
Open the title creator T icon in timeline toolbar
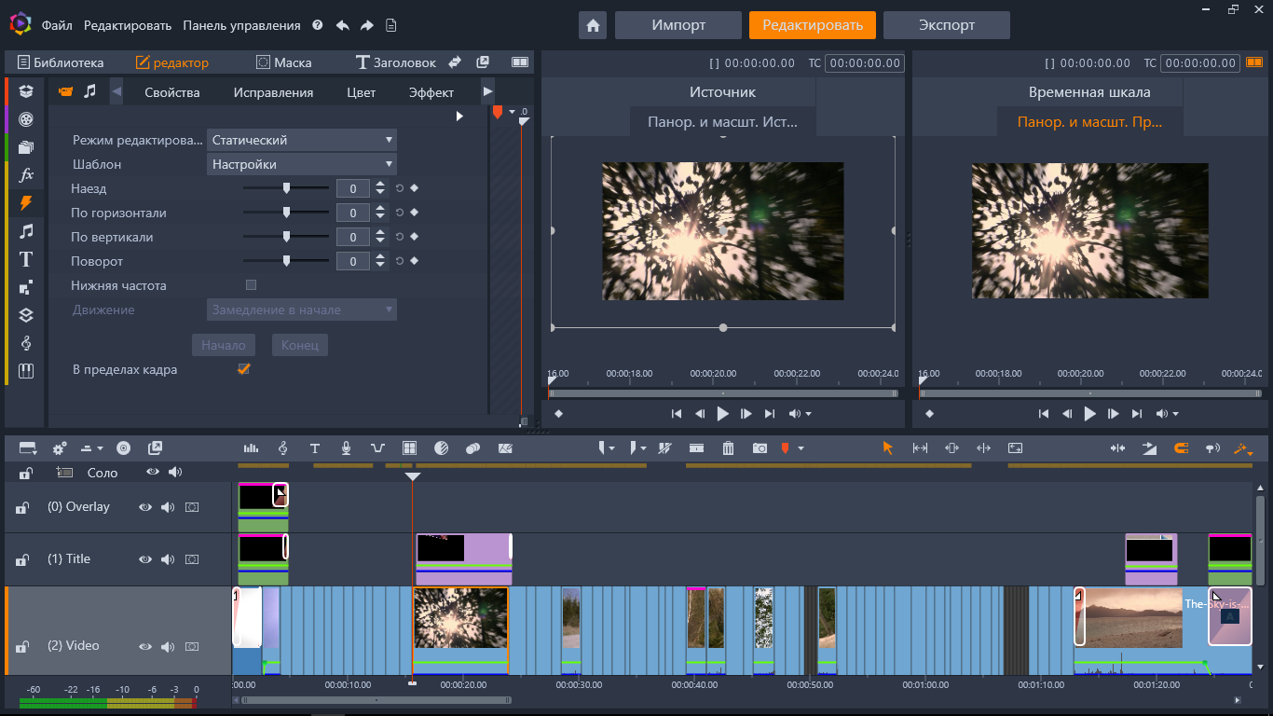(x=315, y=448)
